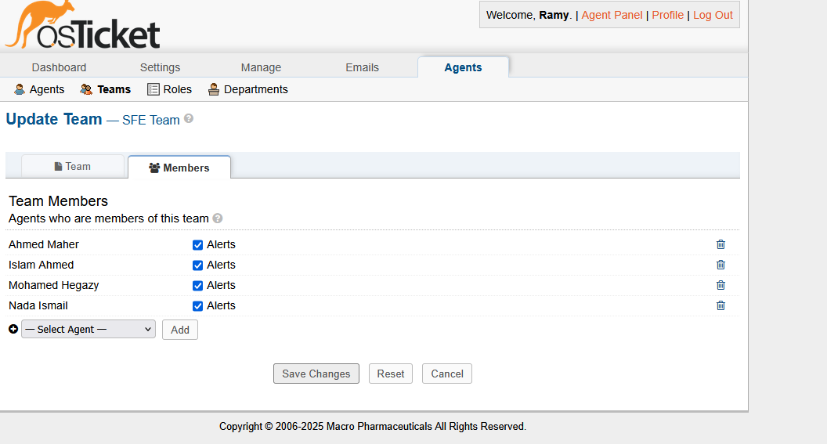
Task: Remove Mohamed Hegazy using trash icon
Action: pos(720,285)
